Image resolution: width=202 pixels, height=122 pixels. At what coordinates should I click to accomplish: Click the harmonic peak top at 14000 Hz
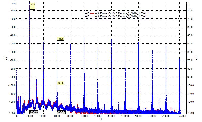tap(111, 39)
